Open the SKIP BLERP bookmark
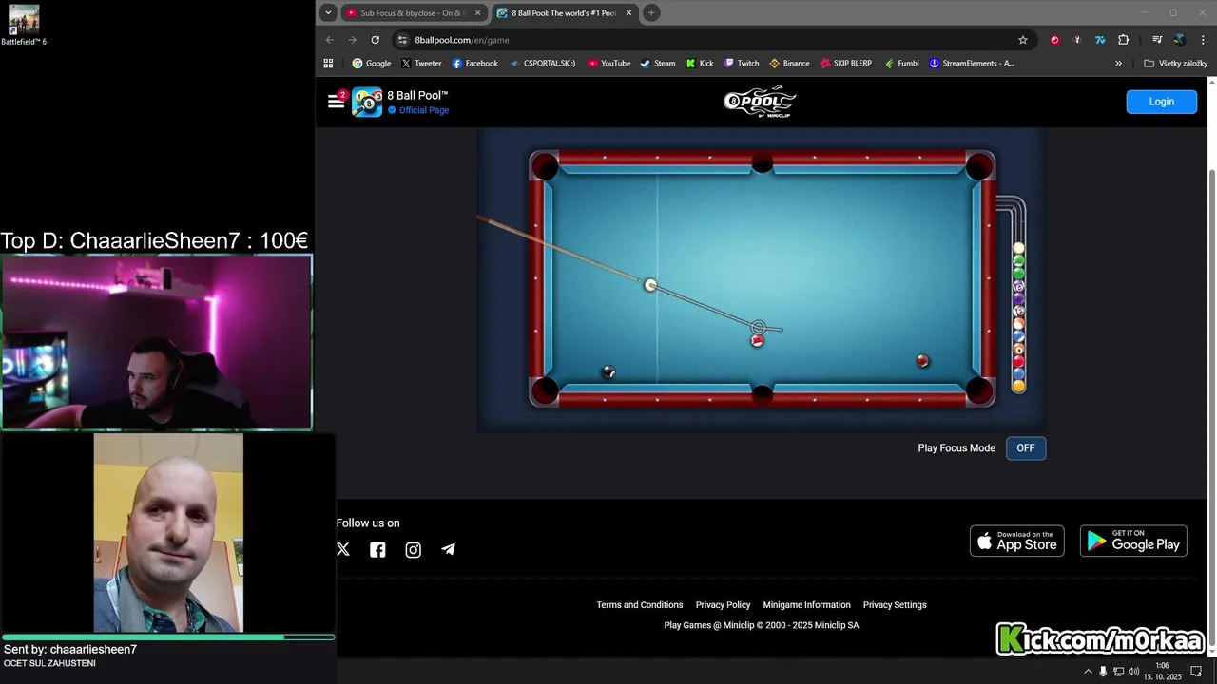Image resolution: width=1217 pixels, height=684 pixels. (x=845, y=64)
